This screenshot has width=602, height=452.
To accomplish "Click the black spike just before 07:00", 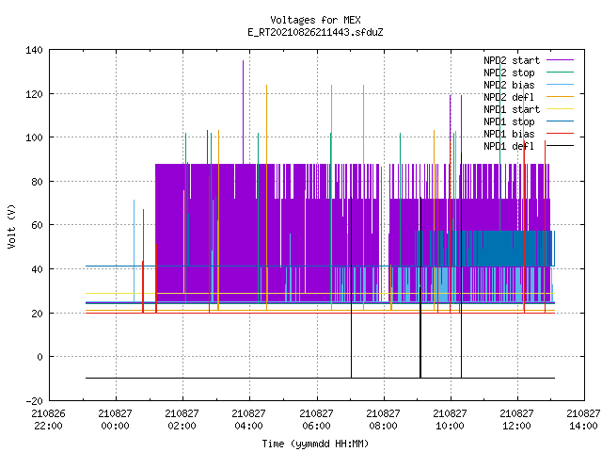I will click(x=351, y=288).
